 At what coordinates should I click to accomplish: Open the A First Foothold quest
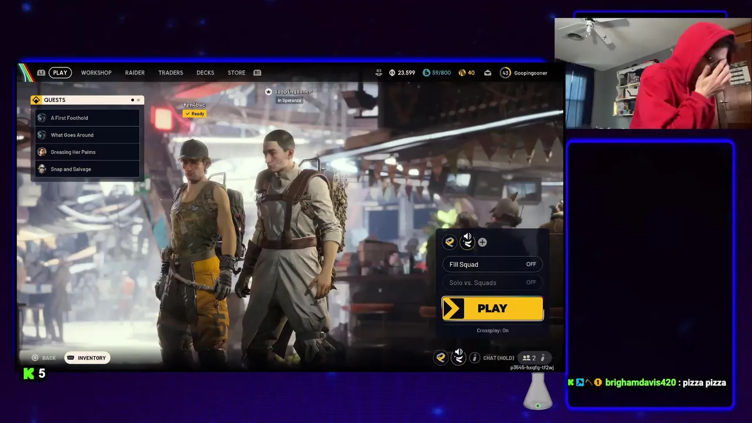click(88, 117)
